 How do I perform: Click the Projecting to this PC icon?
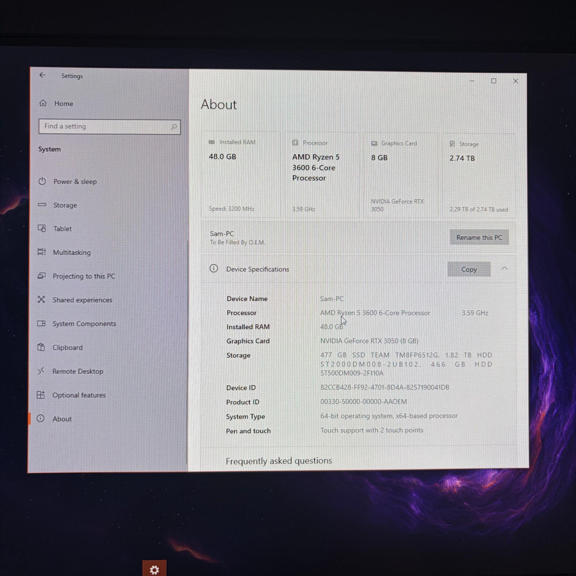point(41,276)
